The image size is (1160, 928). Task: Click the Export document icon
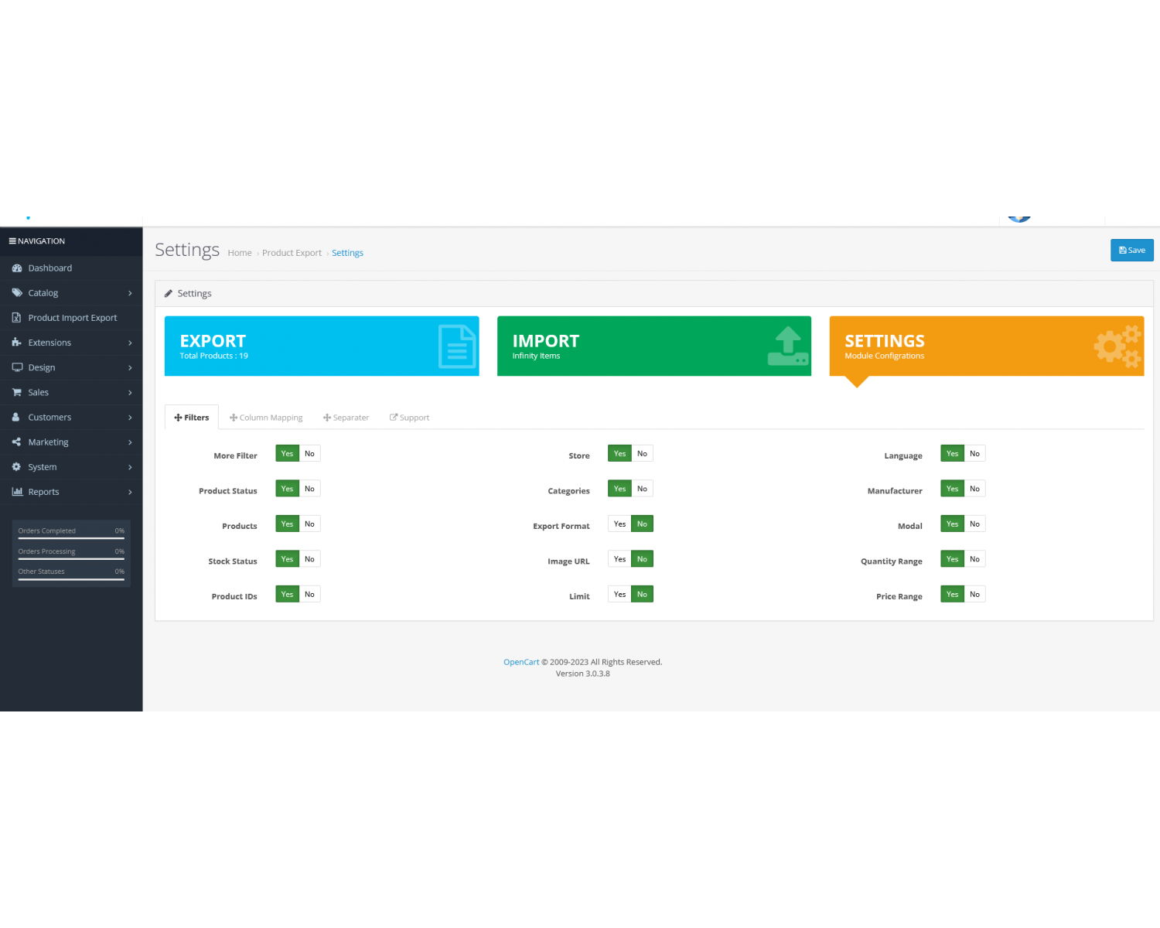[x=456, y=346]
